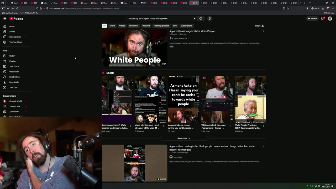This screenshot has height=189, width=336.
Task: Open the Create upload menu
Action: pos(312,19)
